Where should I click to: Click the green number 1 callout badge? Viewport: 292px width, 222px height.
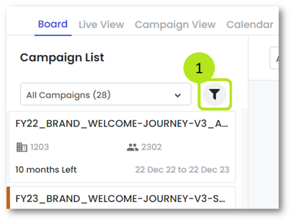coord(199,69)
